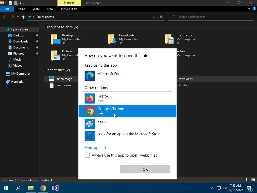Open Videos in the navigation pane

pyautogui.click(x=18, y=66)
